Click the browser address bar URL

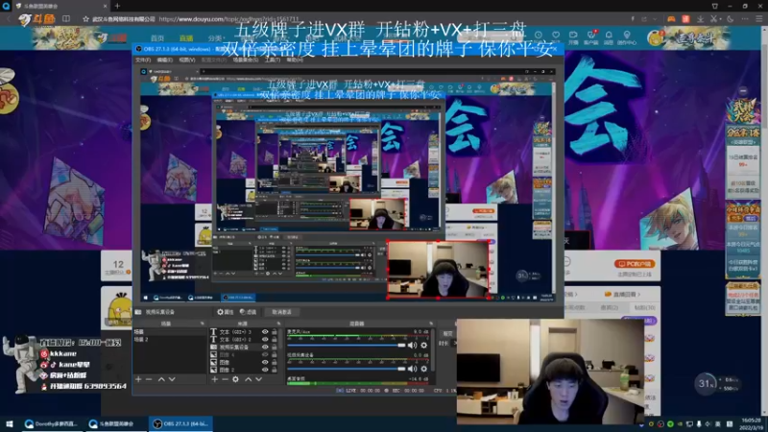228,19
